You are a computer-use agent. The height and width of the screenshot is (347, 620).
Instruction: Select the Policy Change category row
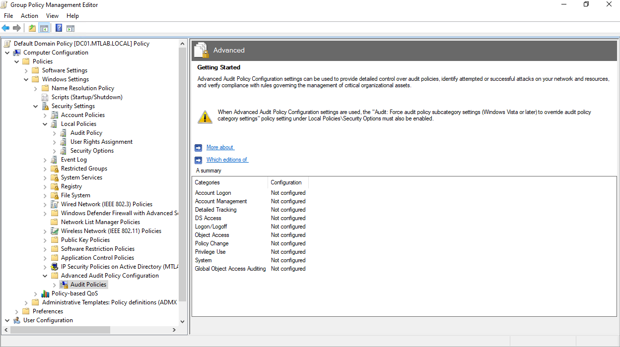click(x=250, y=243)
